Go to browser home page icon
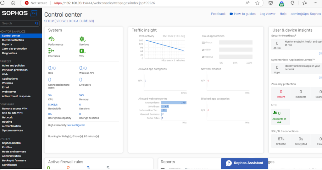Screen dimensions: 322x170 (13, 3)
